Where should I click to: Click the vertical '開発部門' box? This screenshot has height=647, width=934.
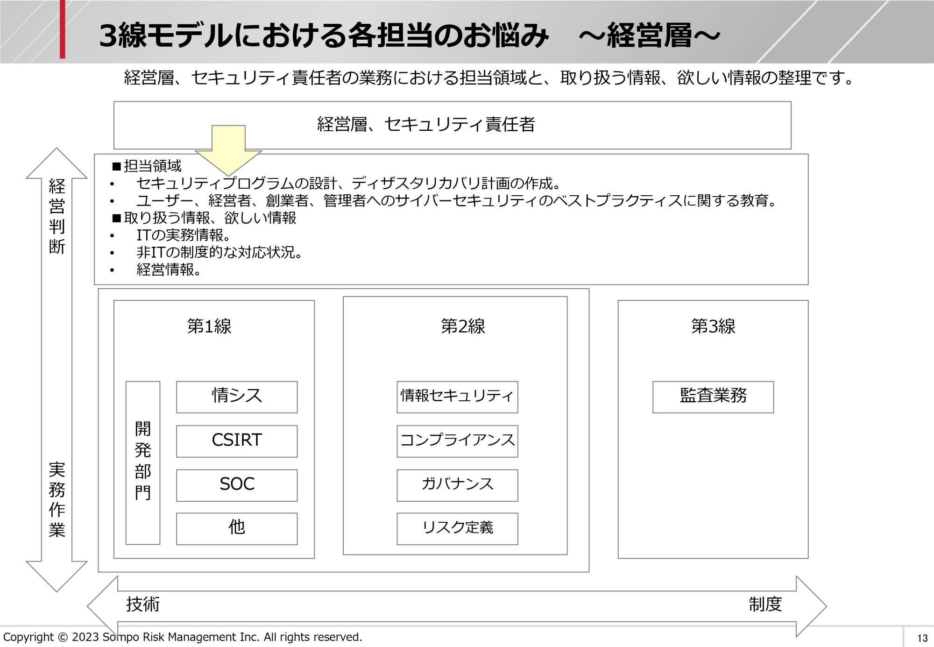point(143,462)
